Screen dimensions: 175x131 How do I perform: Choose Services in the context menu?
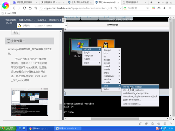pyautogui.click(x=92, y=56)
